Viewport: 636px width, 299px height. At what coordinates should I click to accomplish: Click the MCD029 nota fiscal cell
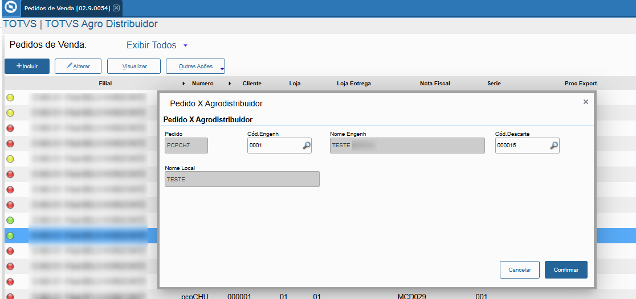(x=411, y=296)
